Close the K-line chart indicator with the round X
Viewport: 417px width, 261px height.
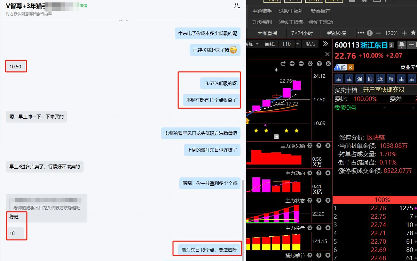328,64
